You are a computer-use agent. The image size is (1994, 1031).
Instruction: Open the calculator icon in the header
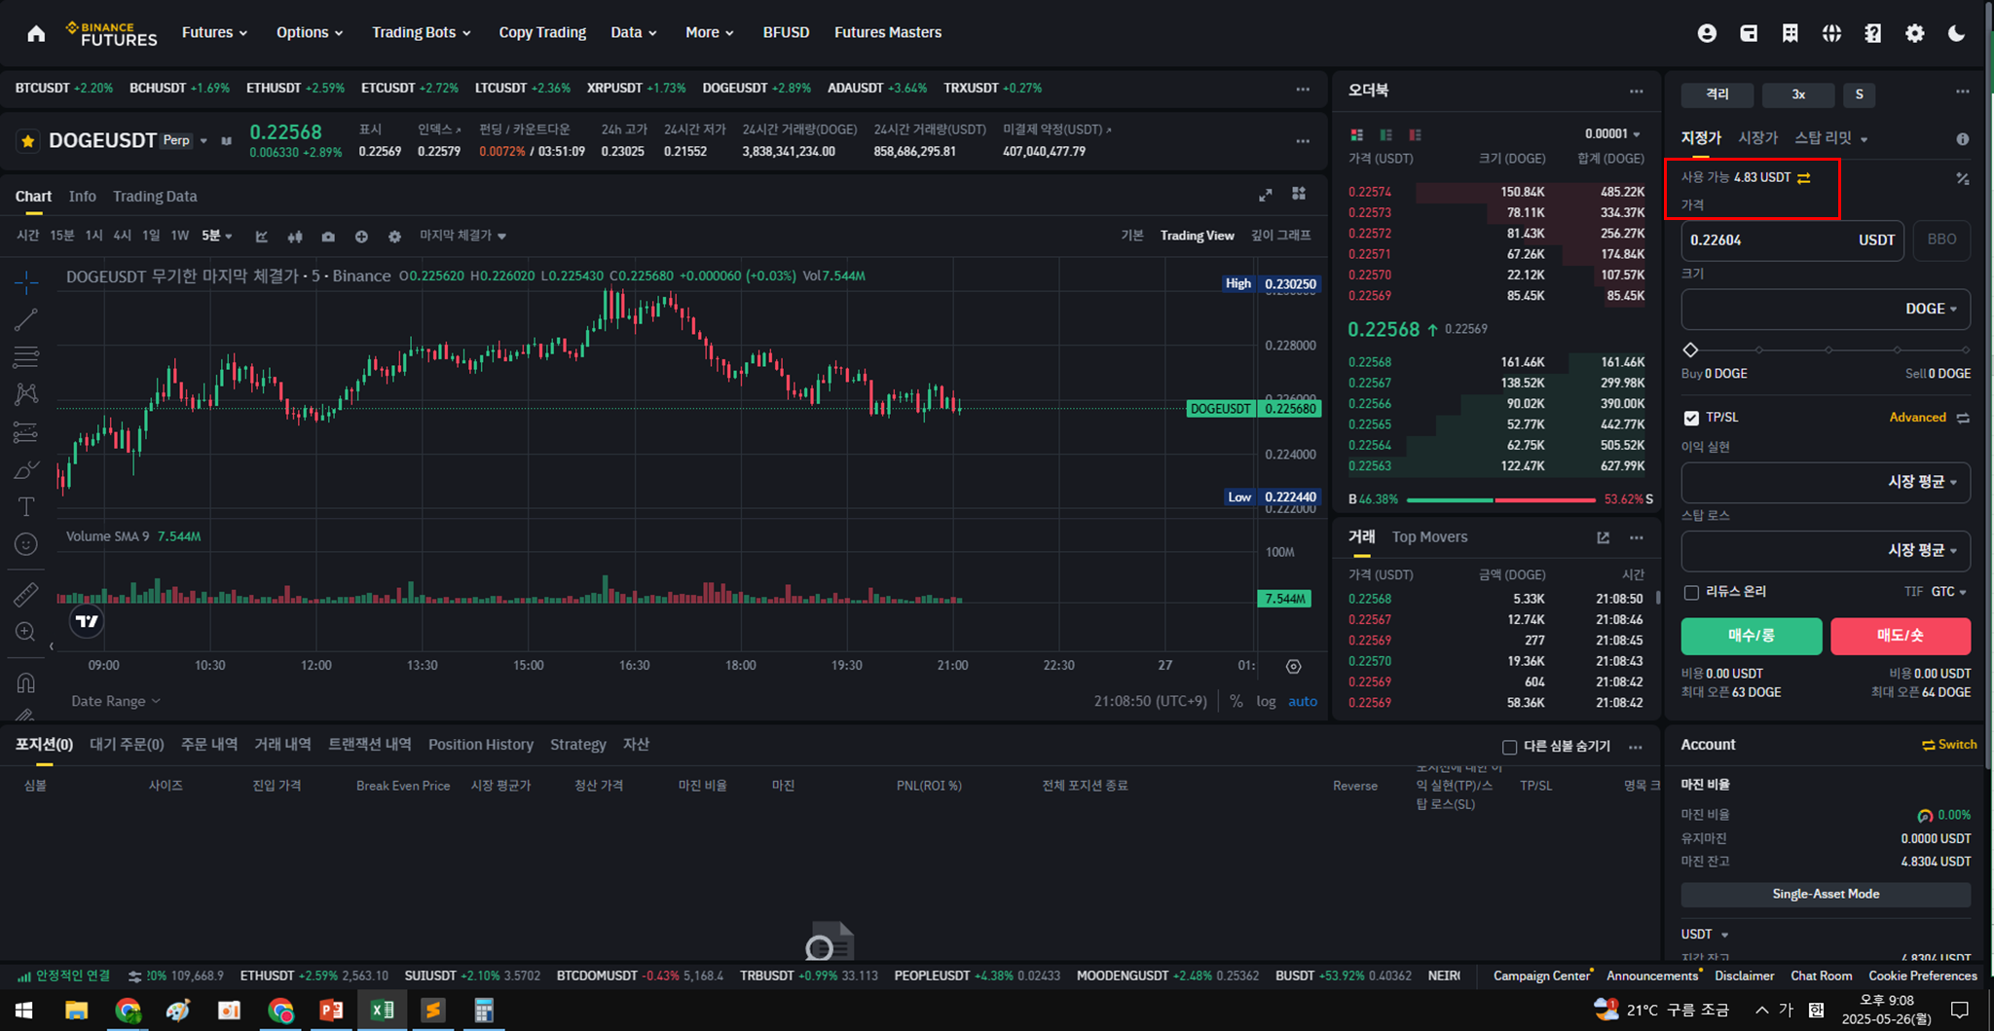(1790, 33)
